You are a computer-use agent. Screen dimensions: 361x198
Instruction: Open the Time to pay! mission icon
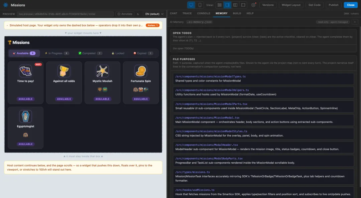[x=25, y=71]
